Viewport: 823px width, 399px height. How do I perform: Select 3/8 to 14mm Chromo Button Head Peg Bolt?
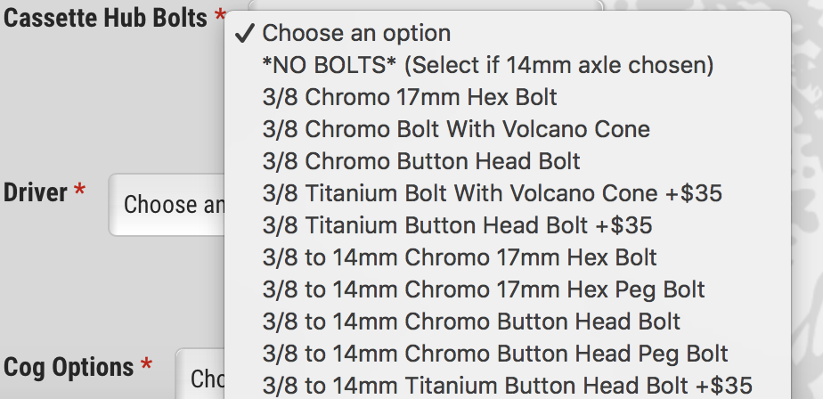[495, 354]
